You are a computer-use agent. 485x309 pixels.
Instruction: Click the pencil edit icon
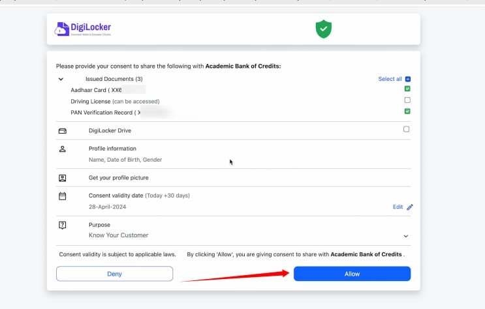pos(410,207)
